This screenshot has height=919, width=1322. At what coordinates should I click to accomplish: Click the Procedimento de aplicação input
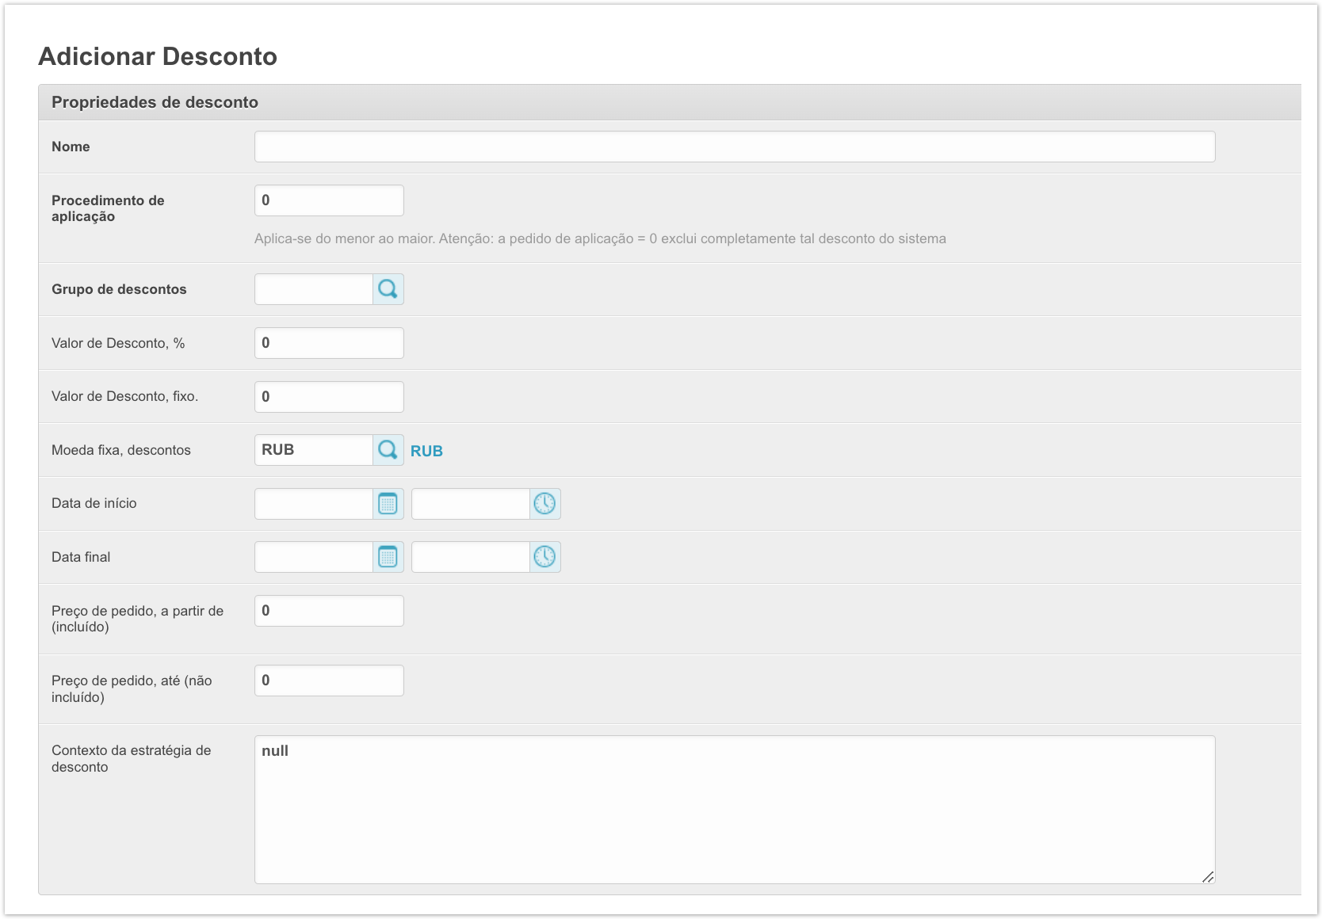click(x=329, y=200)
